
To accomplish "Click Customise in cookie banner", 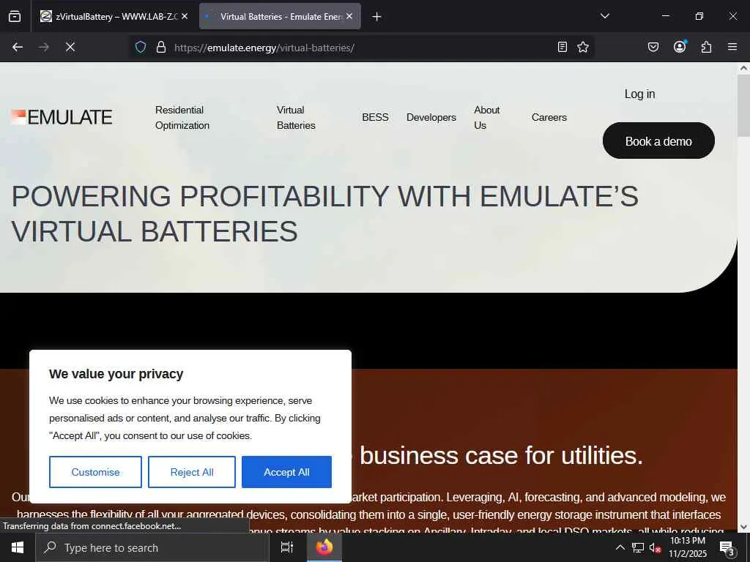I will click(x=95, y=472).
